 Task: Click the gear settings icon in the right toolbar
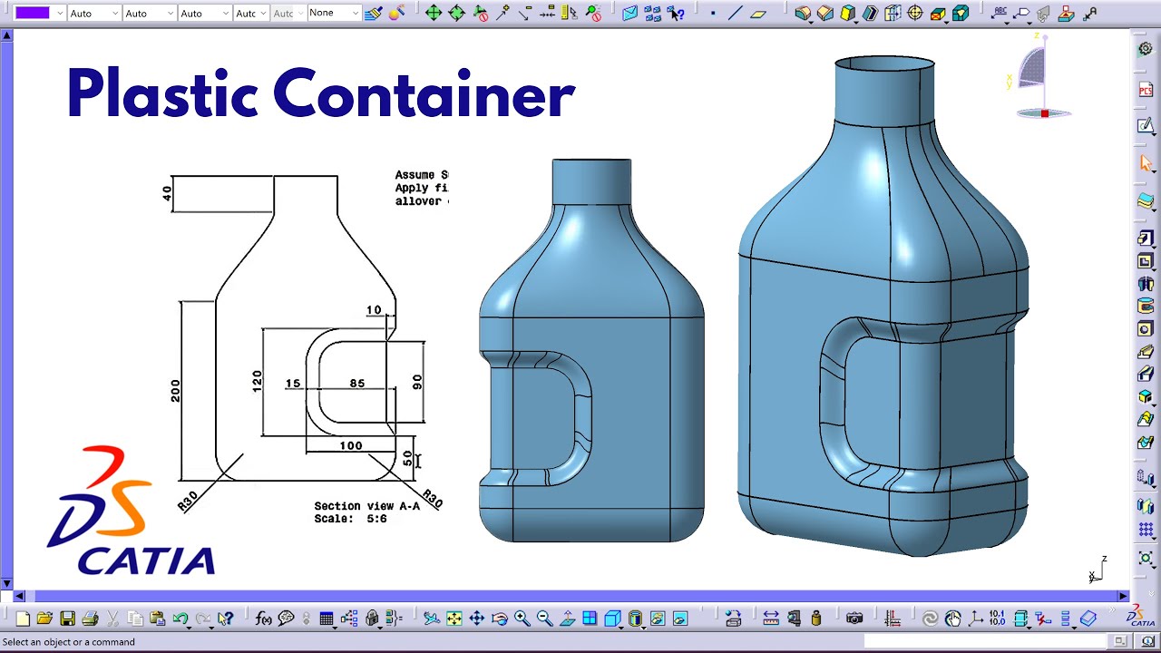tap(1146, 49)
